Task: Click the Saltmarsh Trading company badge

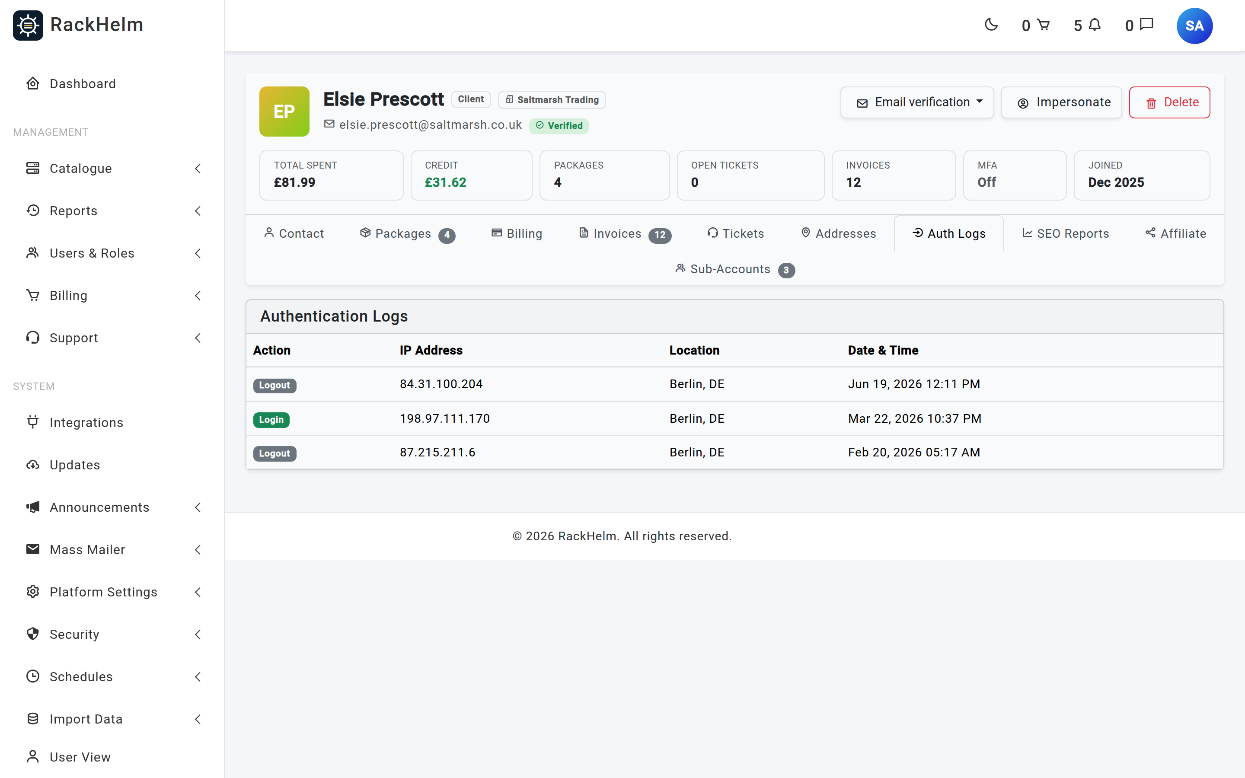Action: [552, 100]
